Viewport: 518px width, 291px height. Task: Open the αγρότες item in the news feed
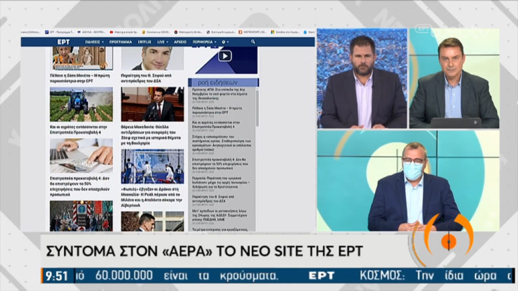216,125
